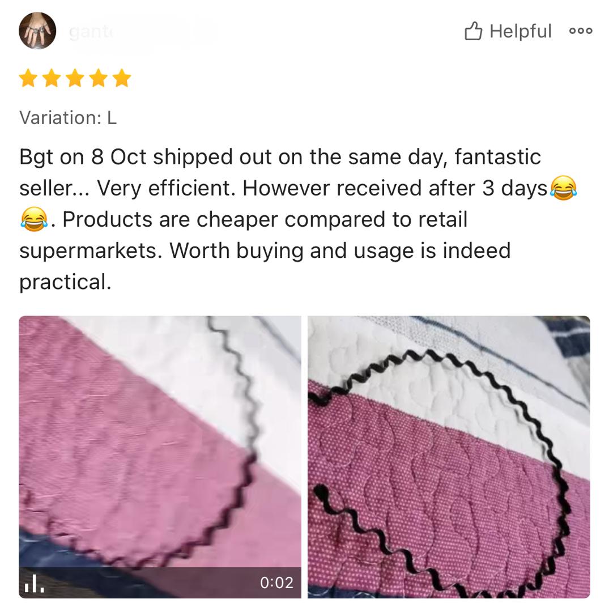609x612 pixels.
Task: Open the faded reviewer username 'gant'
Action: tap(91, 32)
